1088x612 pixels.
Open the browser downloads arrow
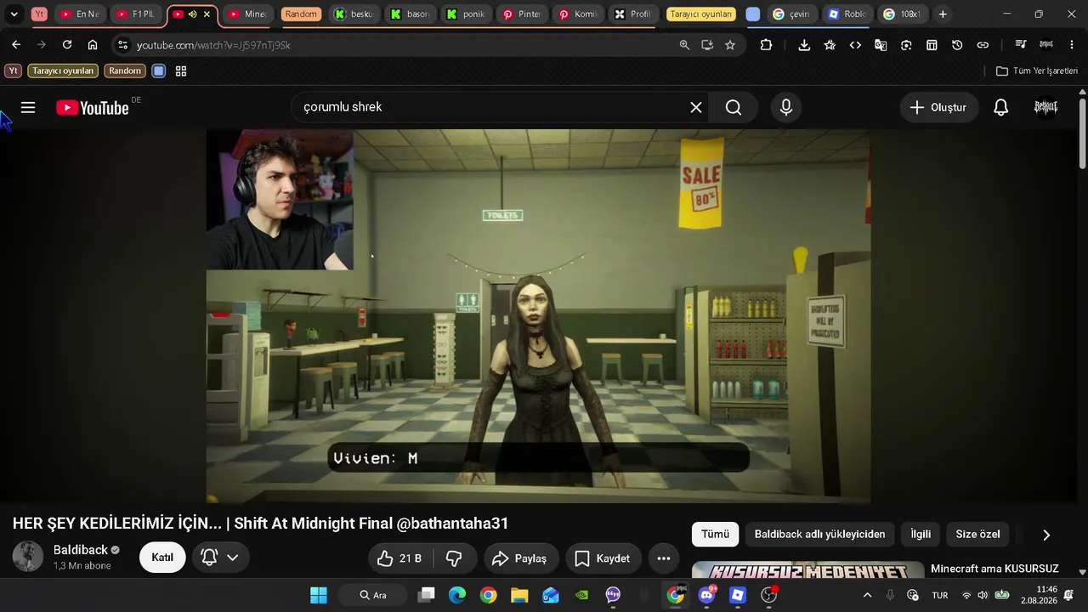tap(804, 45)
